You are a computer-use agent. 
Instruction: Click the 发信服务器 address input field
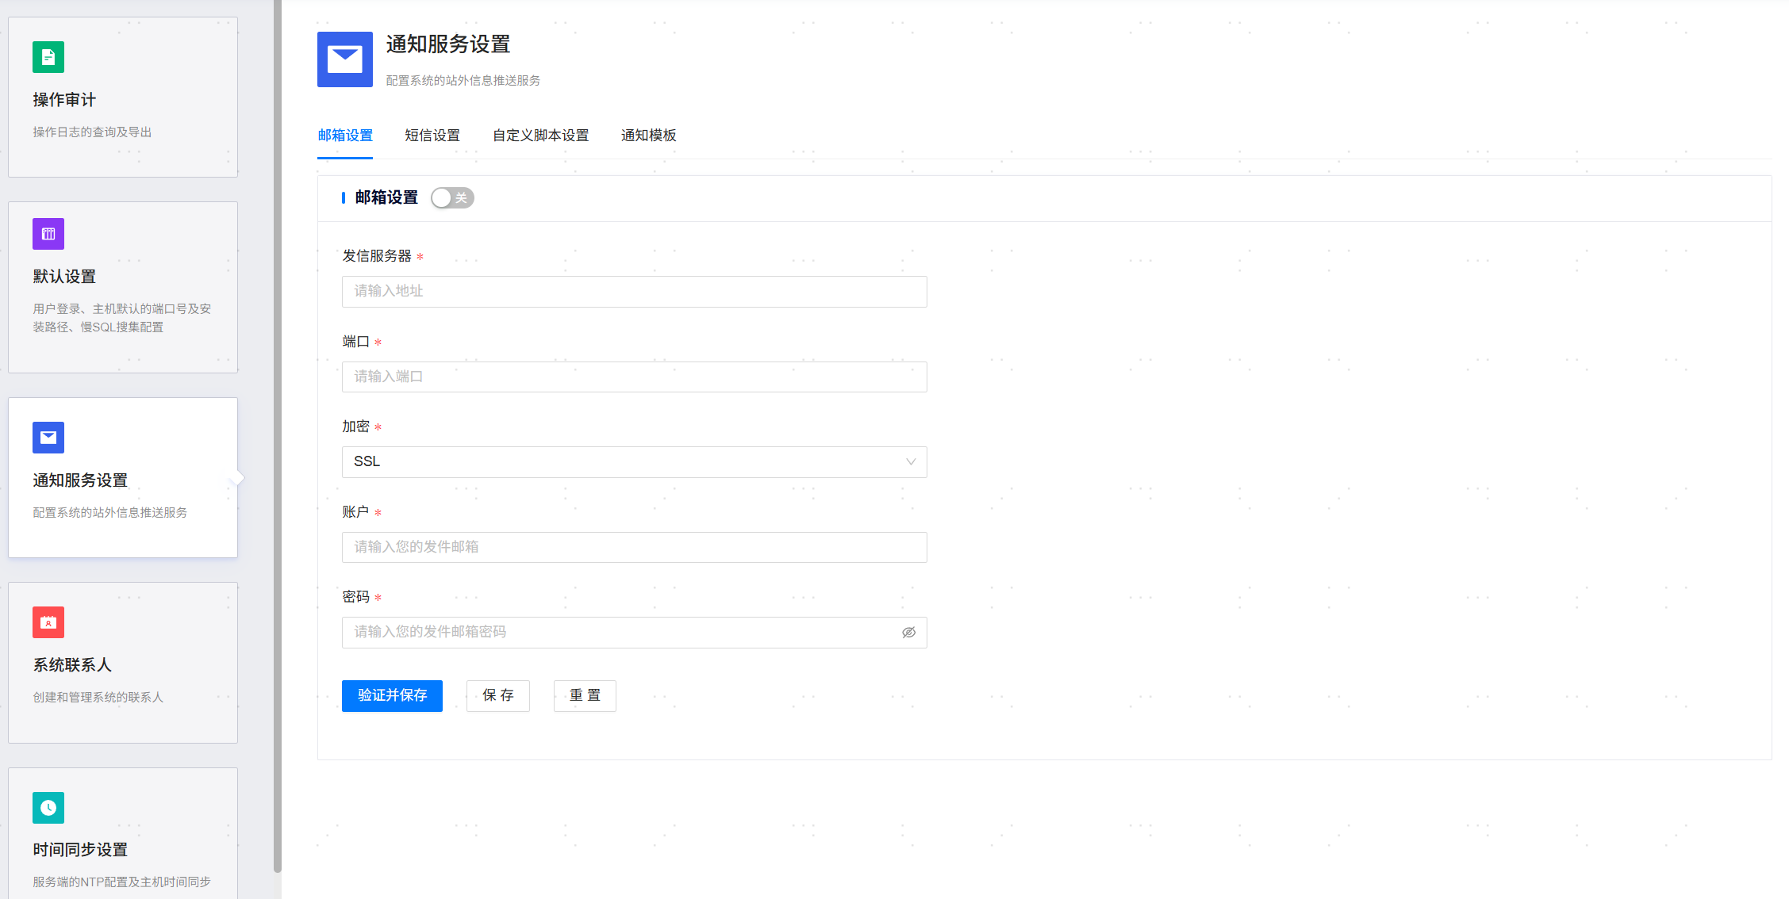634,292
